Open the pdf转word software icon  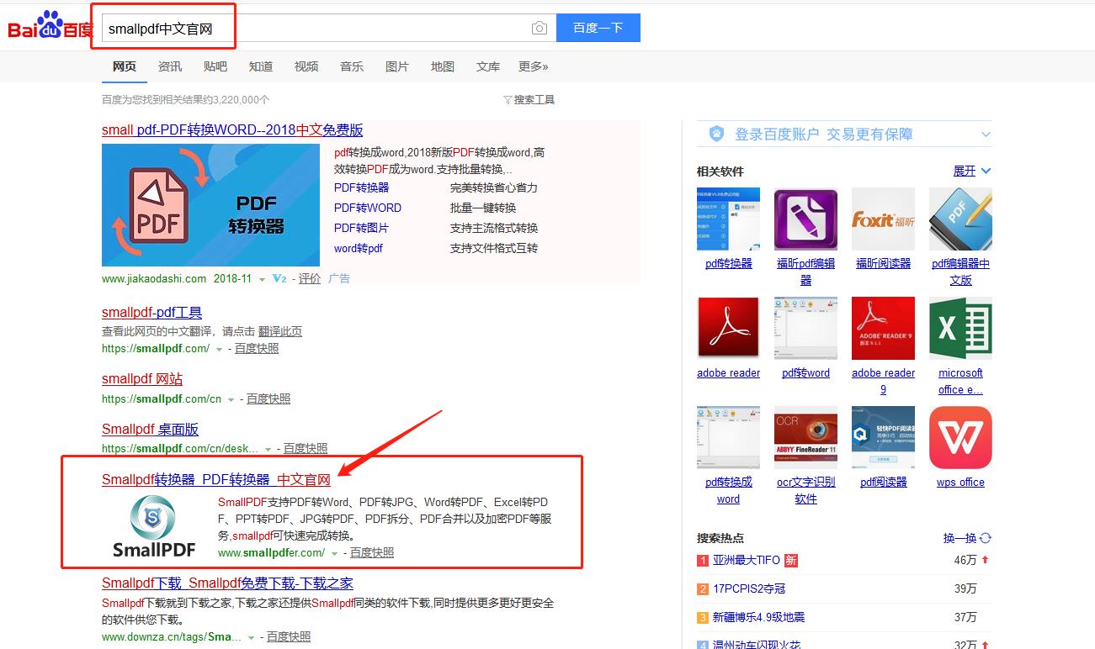805,328
